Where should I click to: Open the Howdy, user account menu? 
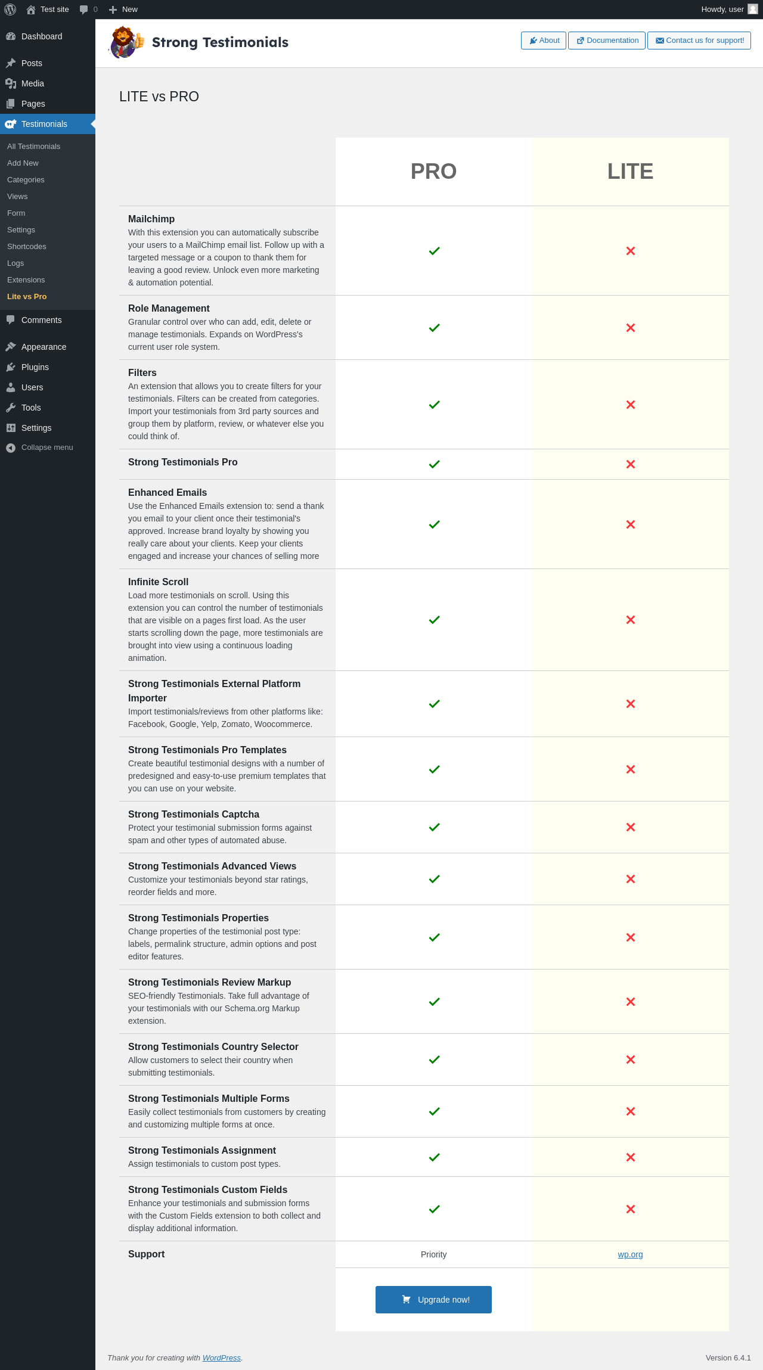tap(722, 10)
